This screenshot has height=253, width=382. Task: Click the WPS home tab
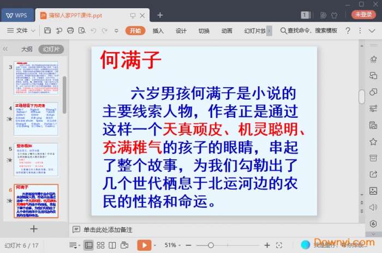tap(17, 15)
